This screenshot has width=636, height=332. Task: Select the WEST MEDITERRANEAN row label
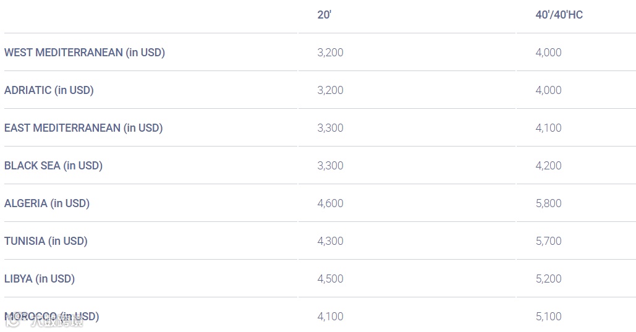[x=84, y=53]
